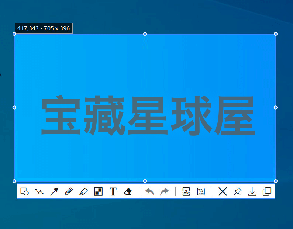Save the screenshot with the download icon
The image size is (293, 229).
(x=252, y=191)
